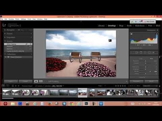
Task: Toggle shadow clipping indicator in histogram
Action: tap(131, 34)
